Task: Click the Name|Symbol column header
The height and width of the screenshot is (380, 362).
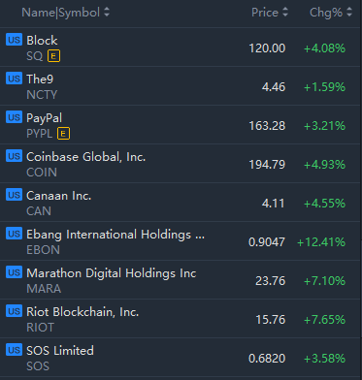Action: point(60,13)
